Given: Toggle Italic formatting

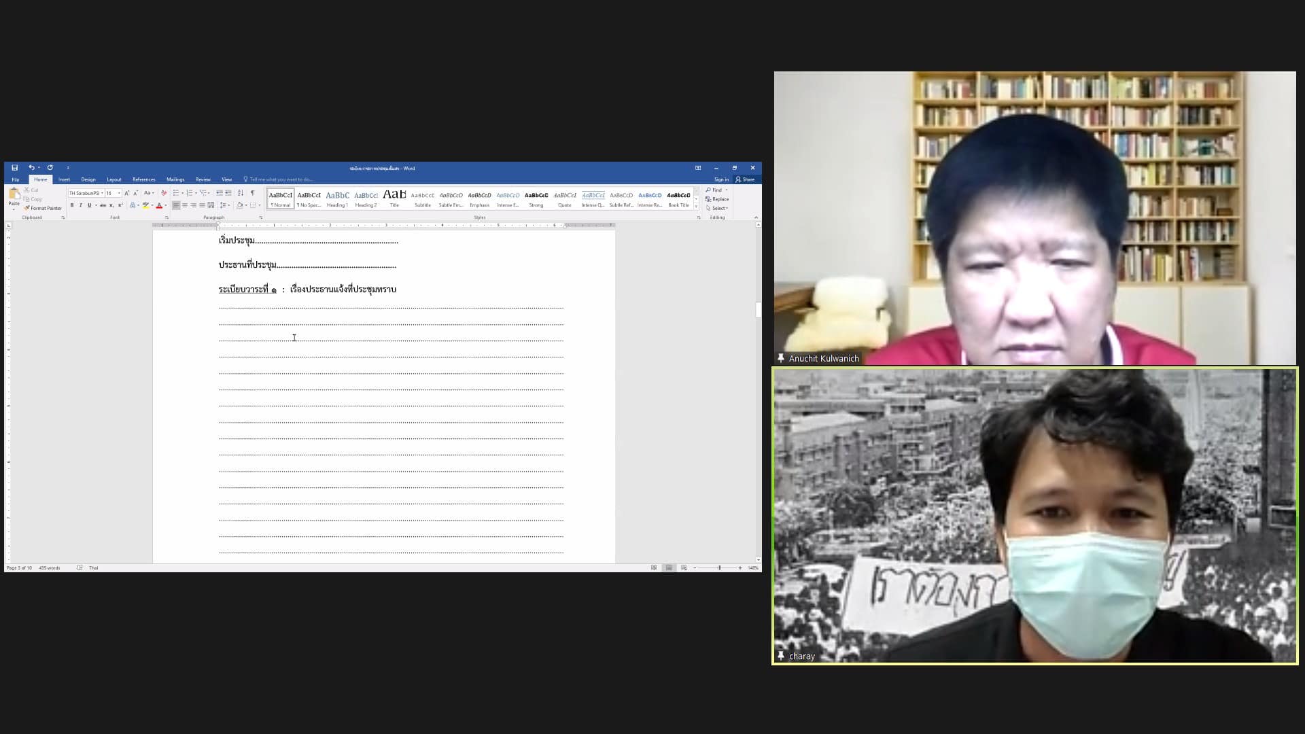Looking at the screenshot, I should tap(80, 205).
